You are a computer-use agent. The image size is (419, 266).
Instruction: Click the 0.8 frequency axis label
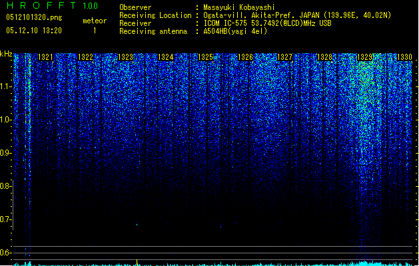5,186
